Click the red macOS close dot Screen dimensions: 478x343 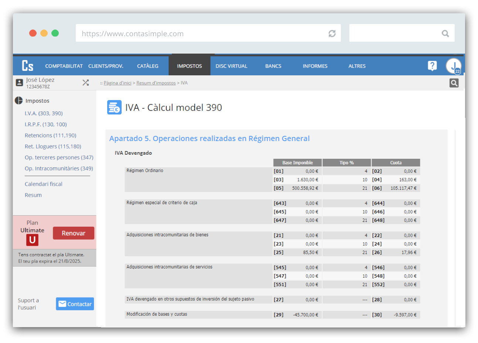(x=33, y=33)
